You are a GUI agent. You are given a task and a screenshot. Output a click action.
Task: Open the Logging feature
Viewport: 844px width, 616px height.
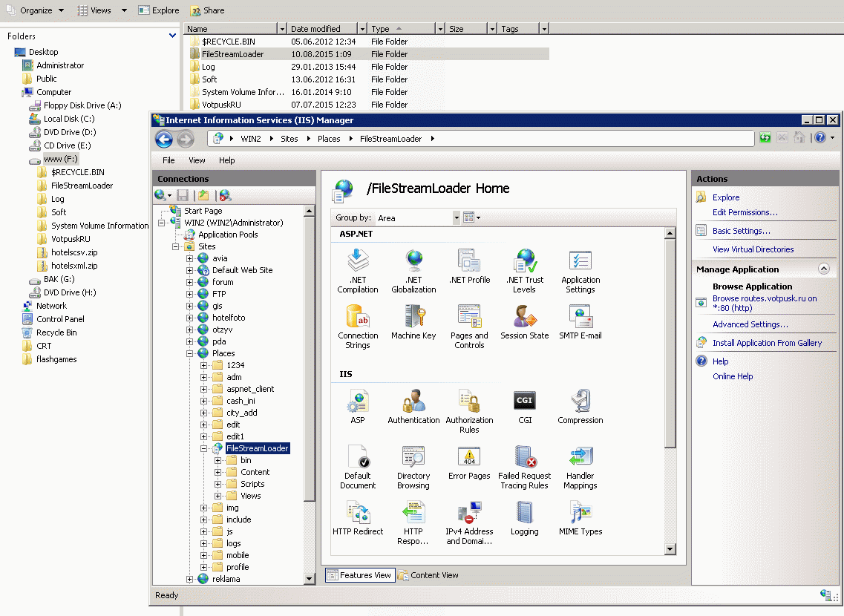point(524,518)
